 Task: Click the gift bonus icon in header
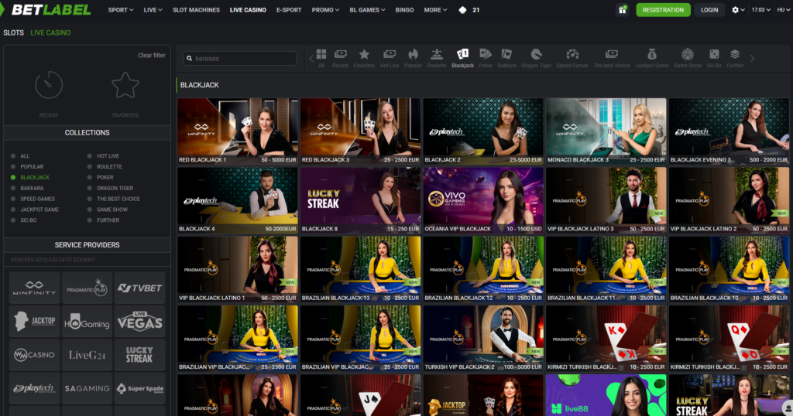click(623, 10)
